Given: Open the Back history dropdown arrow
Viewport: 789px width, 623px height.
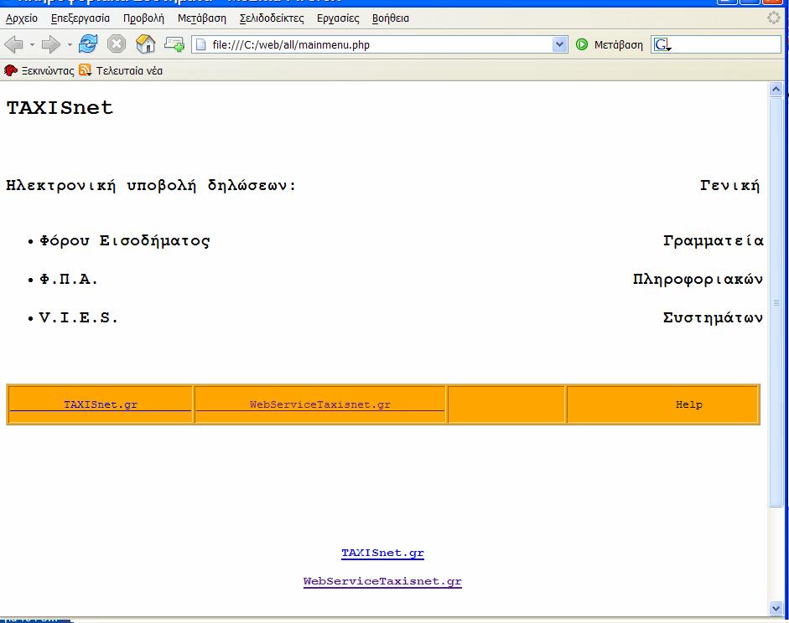Looking at the screenshot, I should coord(32,44).
